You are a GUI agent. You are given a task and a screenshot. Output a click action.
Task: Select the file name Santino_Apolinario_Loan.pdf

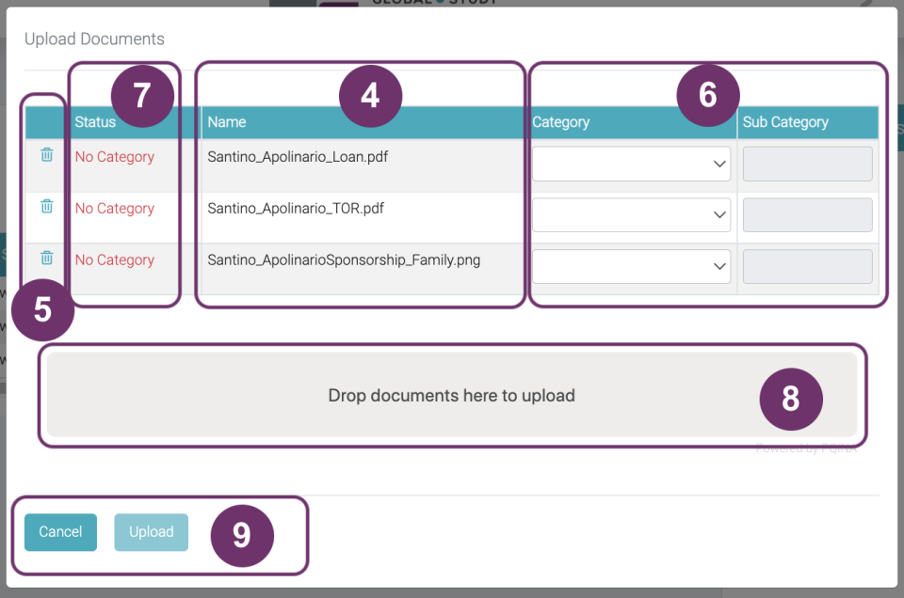[298, 157]
